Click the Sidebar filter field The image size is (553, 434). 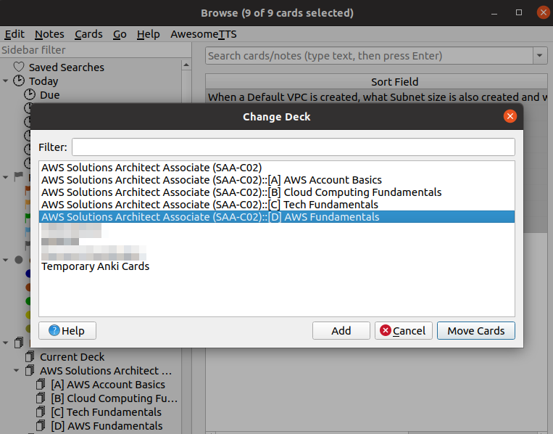[95, 50]
